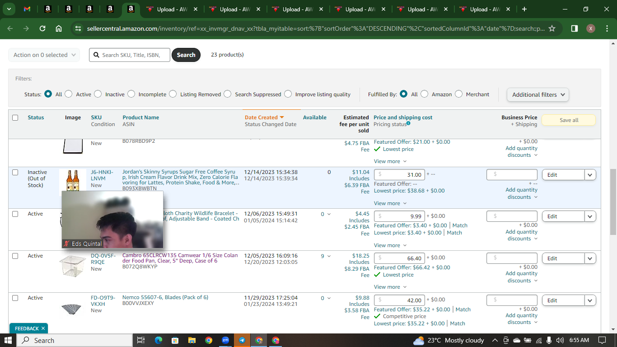Open Microsoft Store from the taskbar
The image size is (617, 347).
[x=175, y=340]
